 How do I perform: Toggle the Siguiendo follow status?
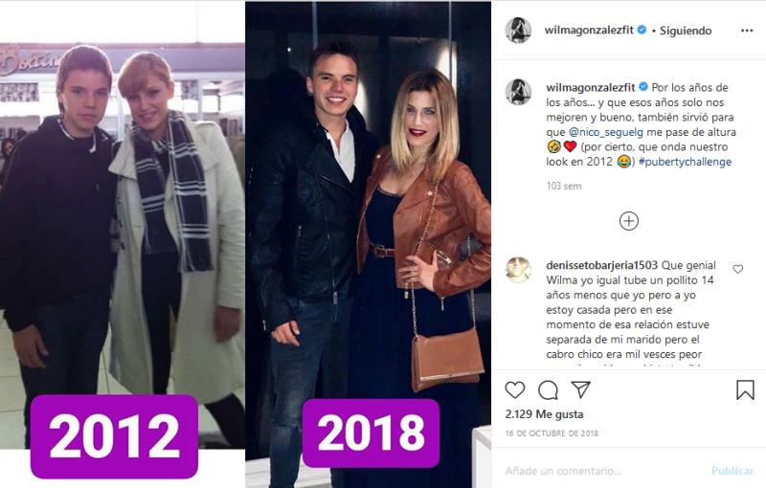(686, 31)
